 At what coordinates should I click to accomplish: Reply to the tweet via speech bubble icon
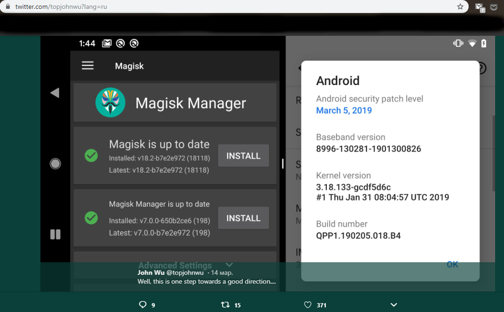click(x=142, y=305)
